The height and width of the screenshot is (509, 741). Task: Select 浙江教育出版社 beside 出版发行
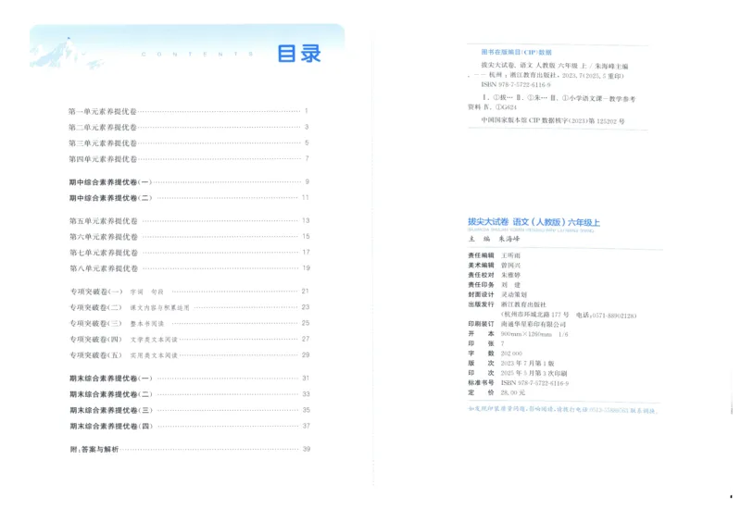pyautogui.click(x=523, y=304)
